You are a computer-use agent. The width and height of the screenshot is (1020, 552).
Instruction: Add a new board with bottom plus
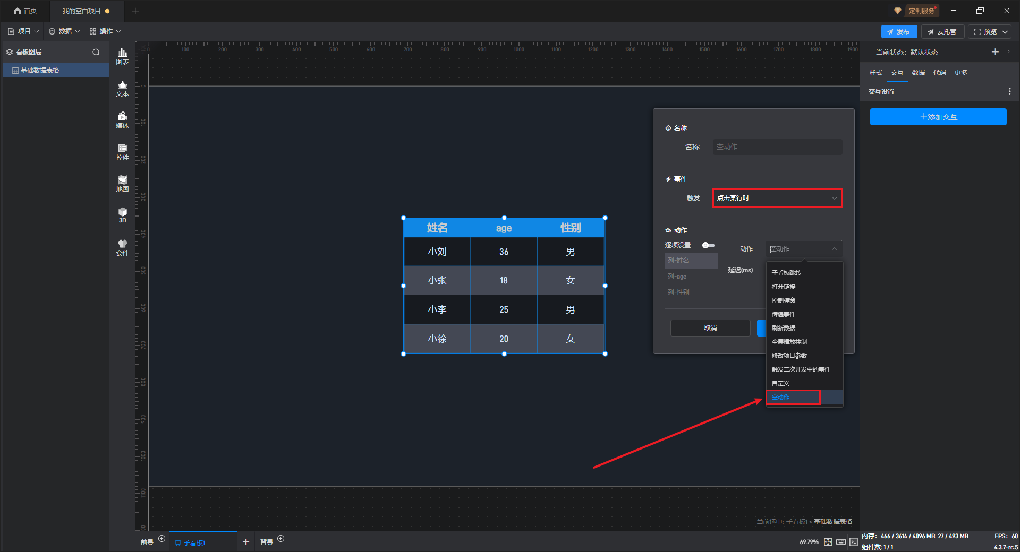(245, 542)
